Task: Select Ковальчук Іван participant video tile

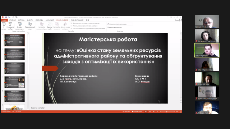Action: 207,21
